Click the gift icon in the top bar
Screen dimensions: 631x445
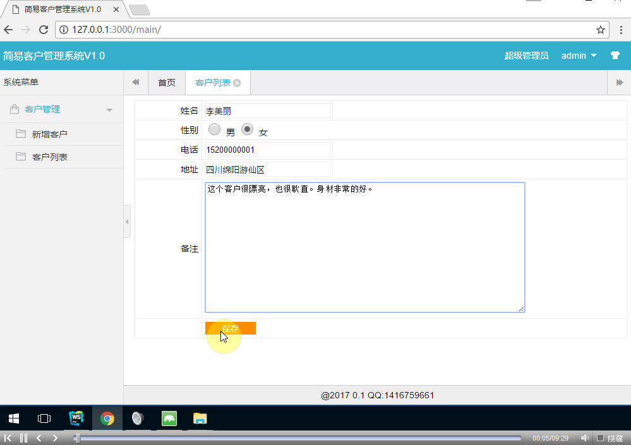coord(615,56)
